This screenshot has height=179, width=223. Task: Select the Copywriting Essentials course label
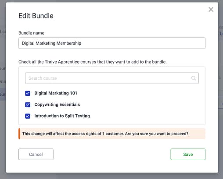coord(57,105)
